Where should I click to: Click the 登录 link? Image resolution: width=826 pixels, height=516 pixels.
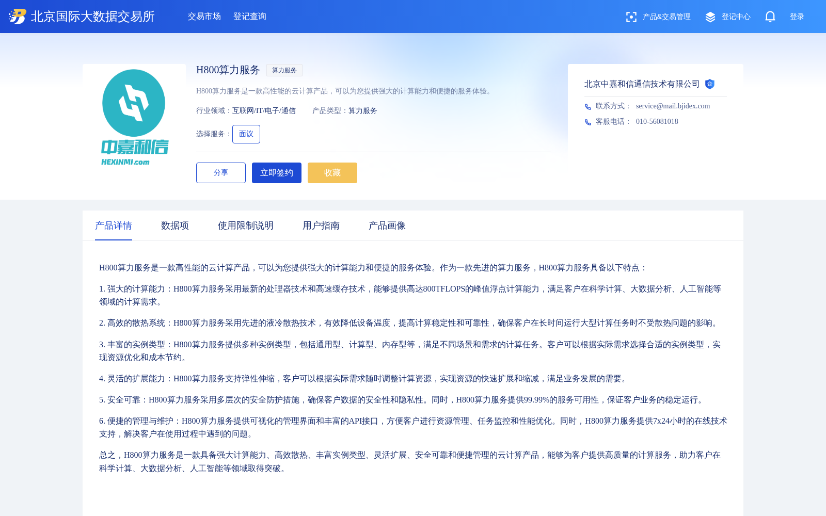pos(797,17)
